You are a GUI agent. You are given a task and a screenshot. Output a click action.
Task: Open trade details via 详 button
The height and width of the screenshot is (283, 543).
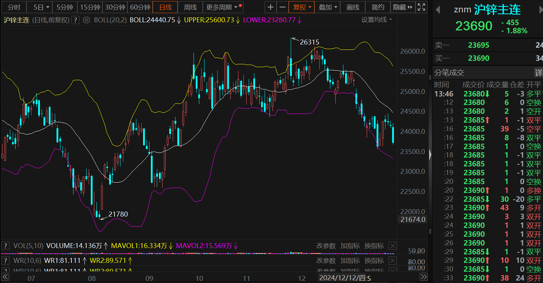pos(538,73)
